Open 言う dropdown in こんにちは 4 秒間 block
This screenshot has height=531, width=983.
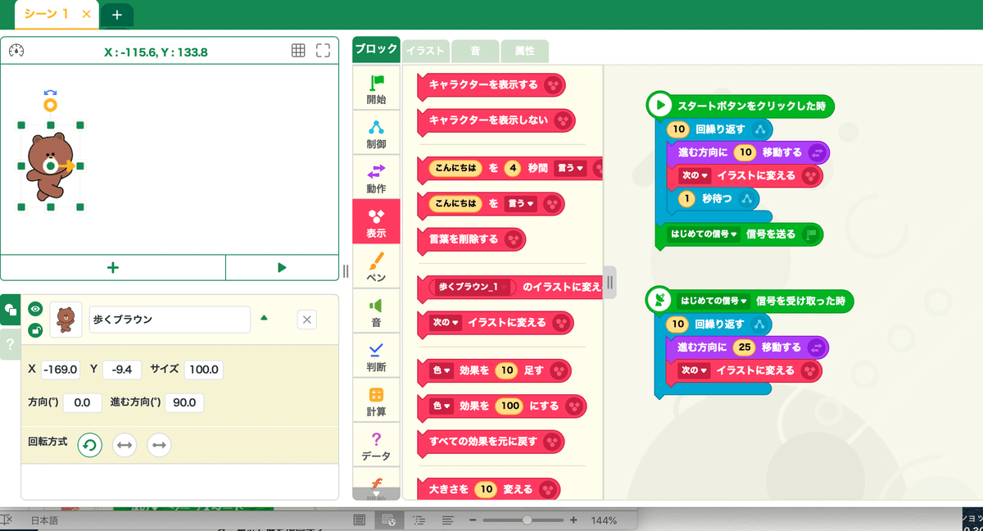pyautogui.click(x=570, y=169)
